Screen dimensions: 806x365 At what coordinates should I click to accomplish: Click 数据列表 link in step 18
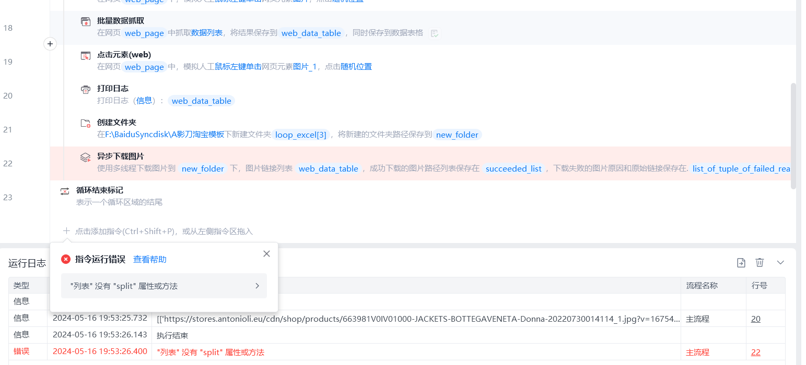click(207, 33)
